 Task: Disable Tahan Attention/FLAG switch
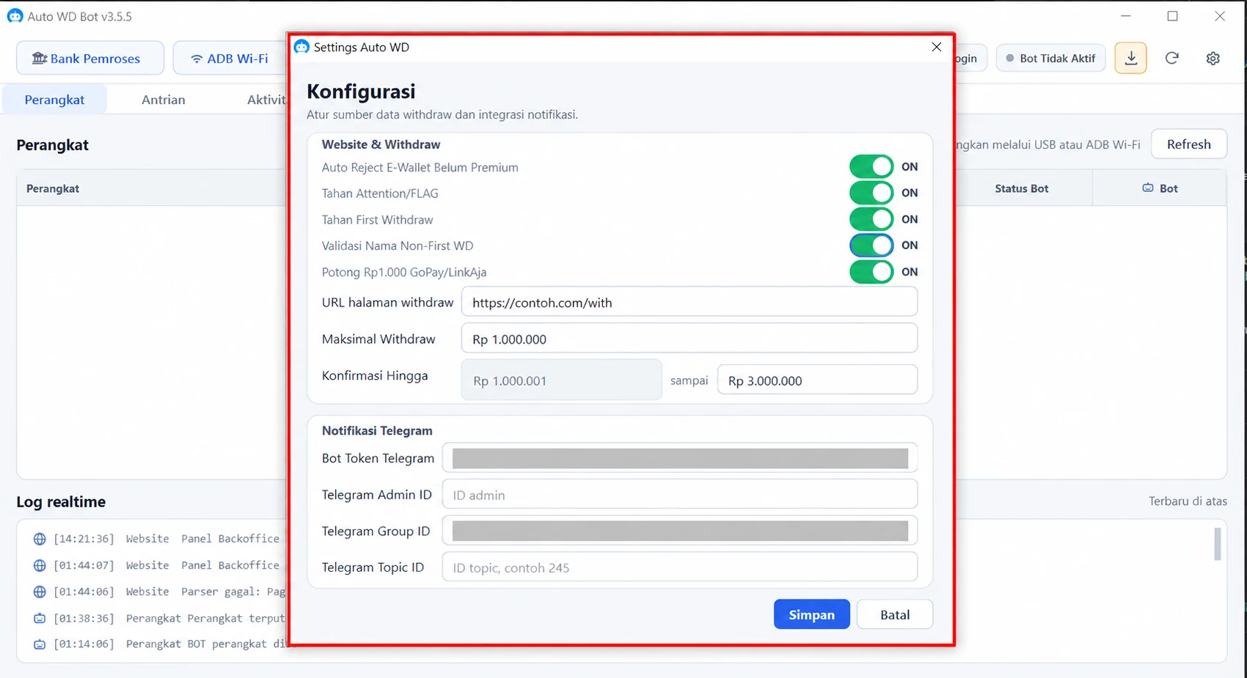871,193
